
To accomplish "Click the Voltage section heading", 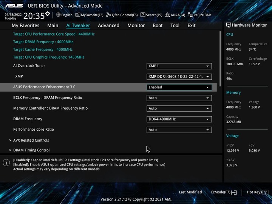I will click(x=232, y=136).
